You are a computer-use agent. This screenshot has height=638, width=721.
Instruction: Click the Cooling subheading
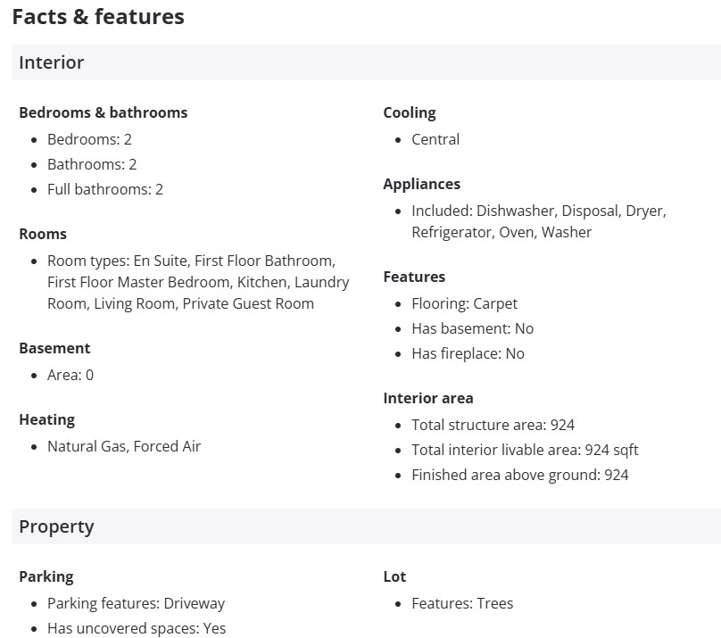pos(410,112)
